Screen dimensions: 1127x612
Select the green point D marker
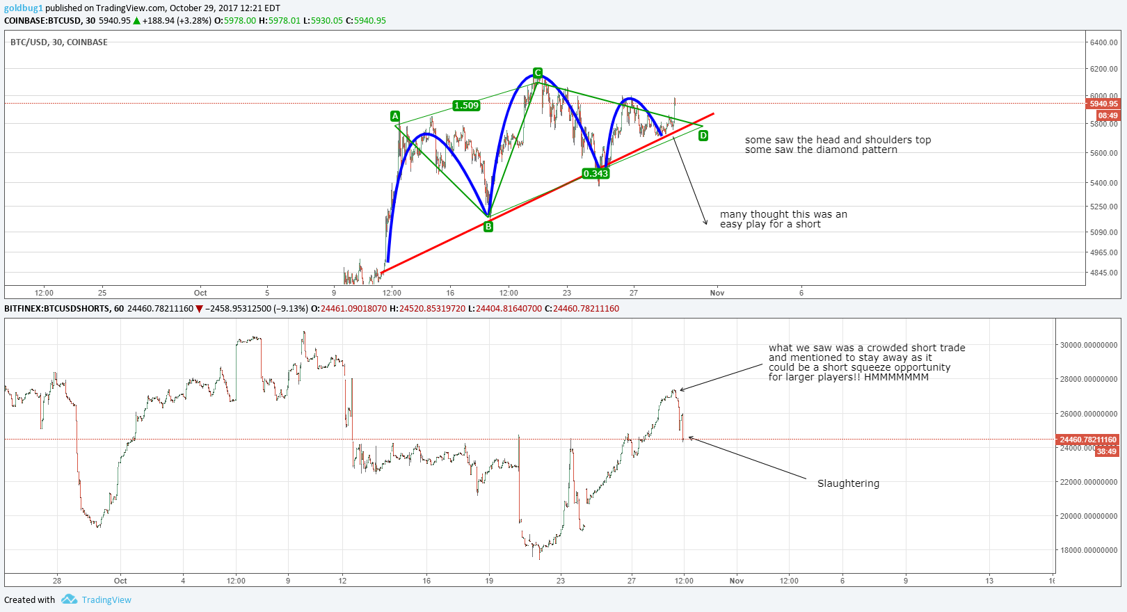coord(703,136)
